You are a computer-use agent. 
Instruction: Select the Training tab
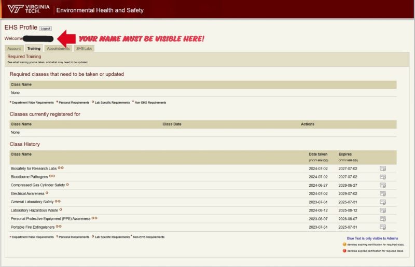pyautogui.click(x=34, y=48)
